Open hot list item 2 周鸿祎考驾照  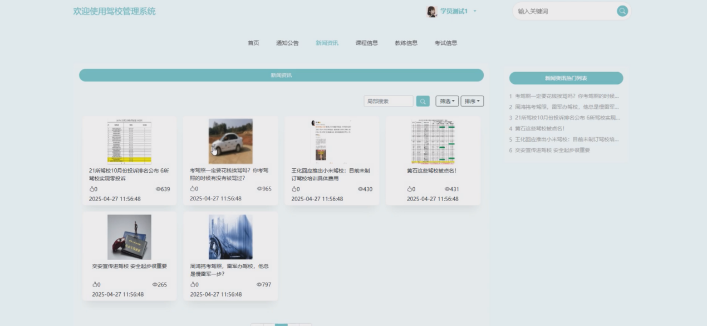pyautogui.click(x=564, y=107)
